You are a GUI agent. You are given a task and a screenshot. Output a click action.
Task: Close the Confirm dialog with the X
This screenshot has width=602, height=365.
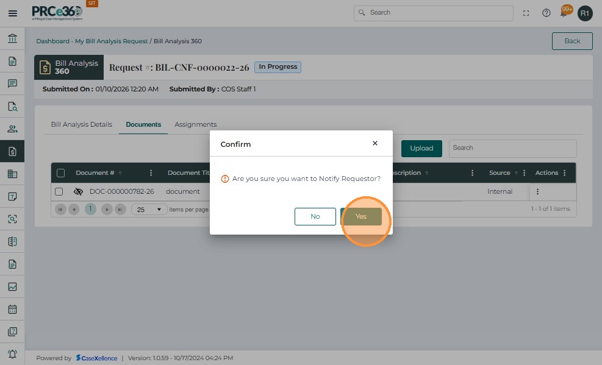pos(375,143)
